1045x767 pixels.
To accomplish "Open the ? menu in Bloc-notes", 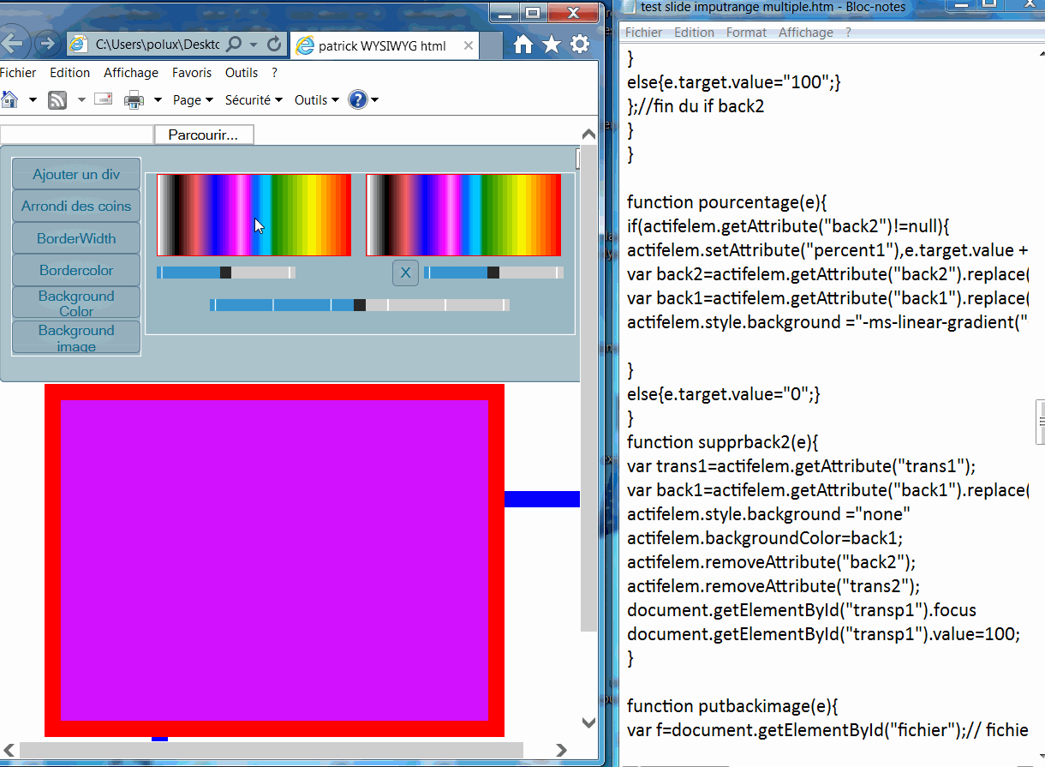I will [848, 33].
